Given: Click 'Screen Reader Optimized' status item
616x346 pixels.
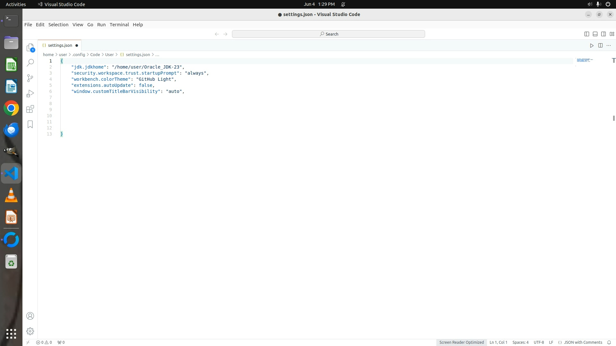Looking at the screenshot, I should pyautogui.click(x=461, y=342).
